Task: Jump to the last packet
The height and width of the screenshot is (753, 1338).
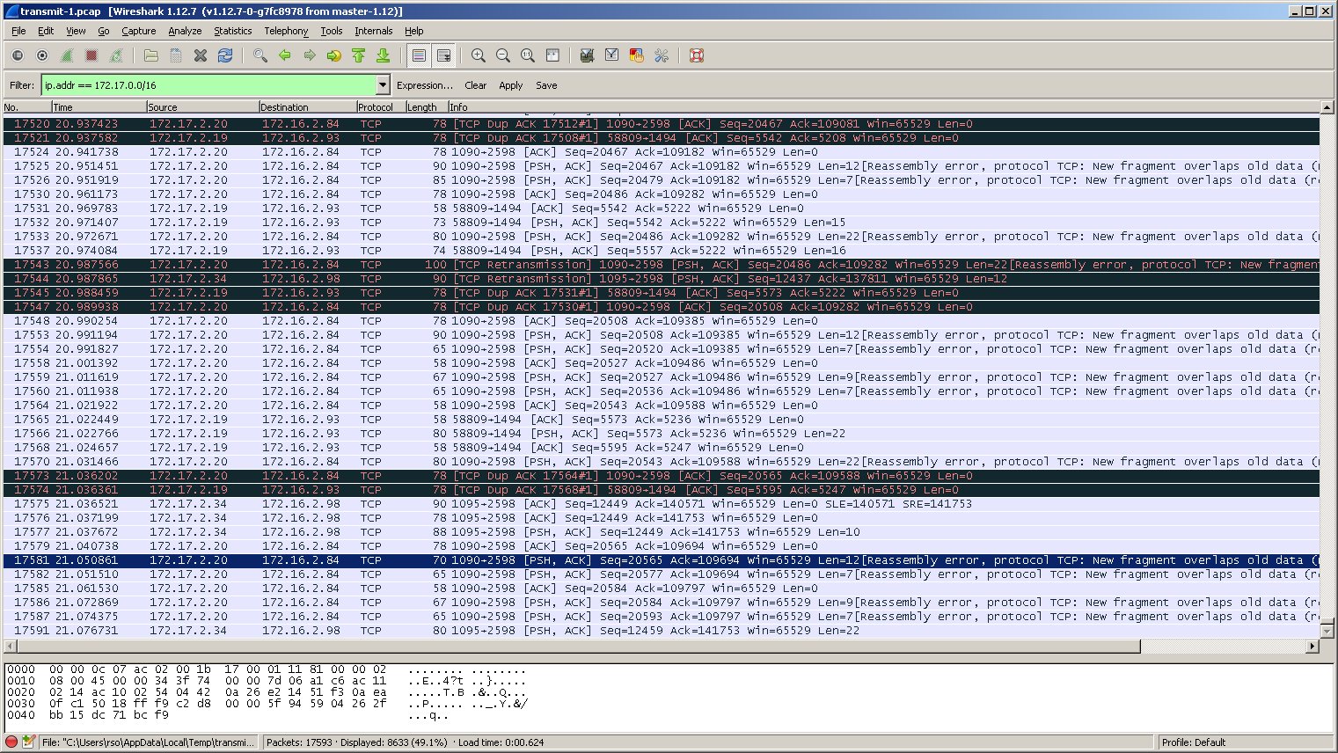Action: tap(384, 55)
